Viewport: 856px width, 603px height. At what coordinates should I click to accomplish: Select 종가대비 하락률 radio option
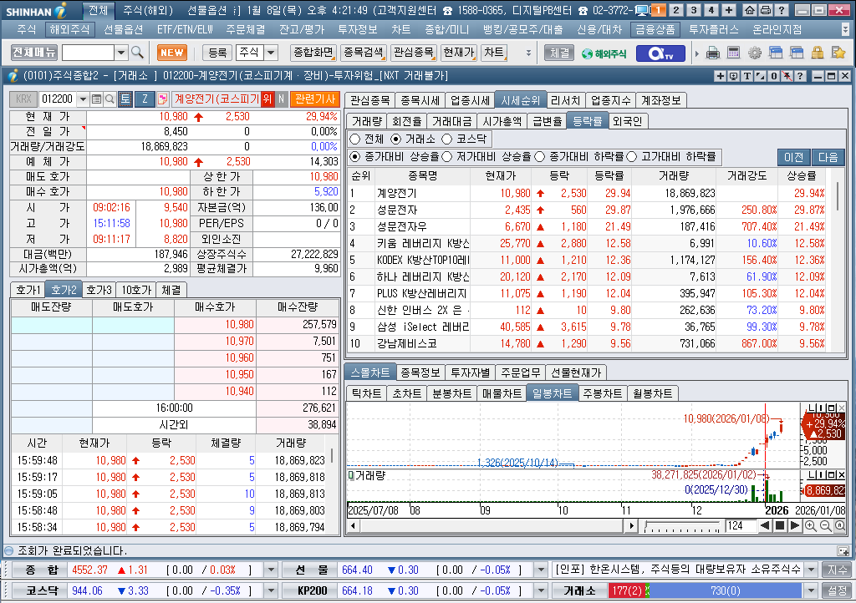(x=540, y=156)
